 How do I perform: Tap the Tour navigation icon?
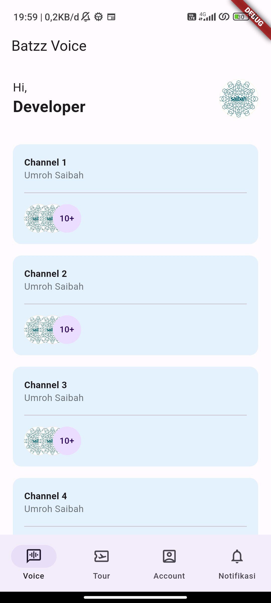point(101,556)
